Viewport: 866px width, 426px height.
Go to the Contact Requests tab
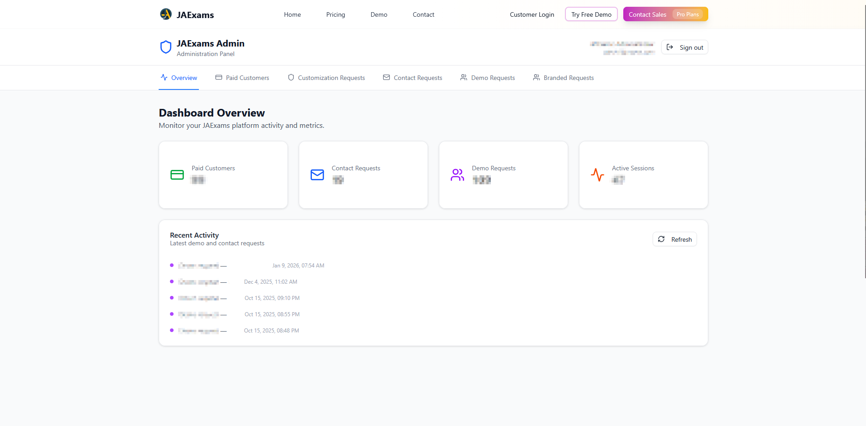pos(413,78)
